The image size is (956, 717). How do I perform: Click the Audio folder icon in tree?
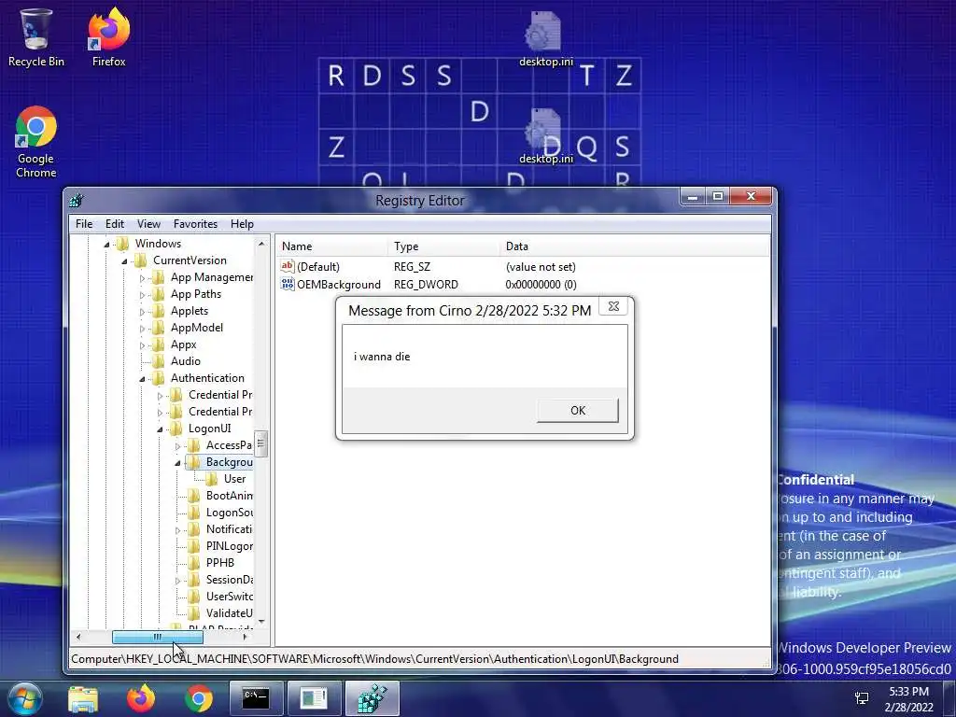pos(159,361)
